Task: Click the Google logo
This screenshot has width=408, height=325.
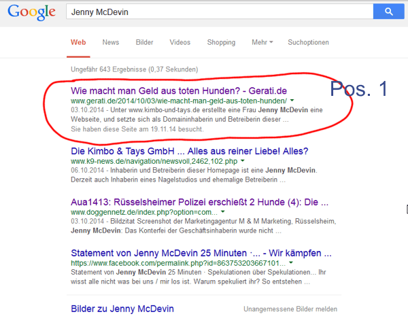Action: [31, 12]
